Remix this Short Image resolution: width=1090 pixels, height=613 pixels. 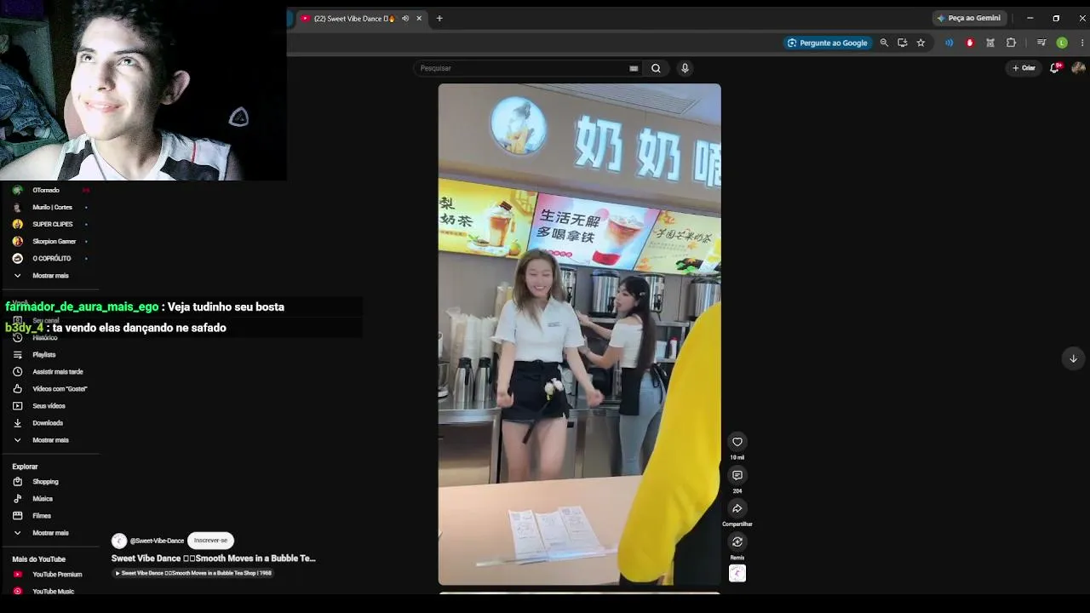(737, 541)
